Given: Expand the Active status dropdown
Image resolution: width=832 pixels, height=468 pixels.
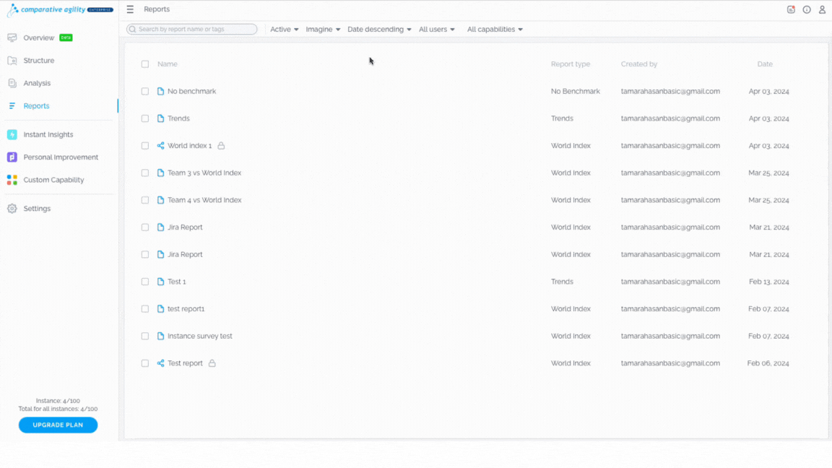Looking at the screenshot, I should pos(285,29).
